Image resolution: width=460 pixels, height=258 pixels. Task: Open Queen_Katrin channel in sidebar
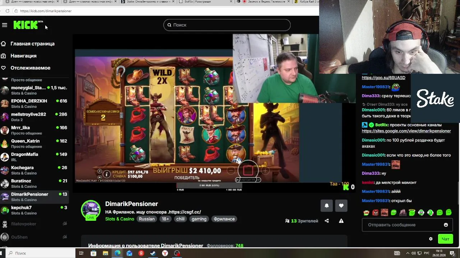(34, 143)
